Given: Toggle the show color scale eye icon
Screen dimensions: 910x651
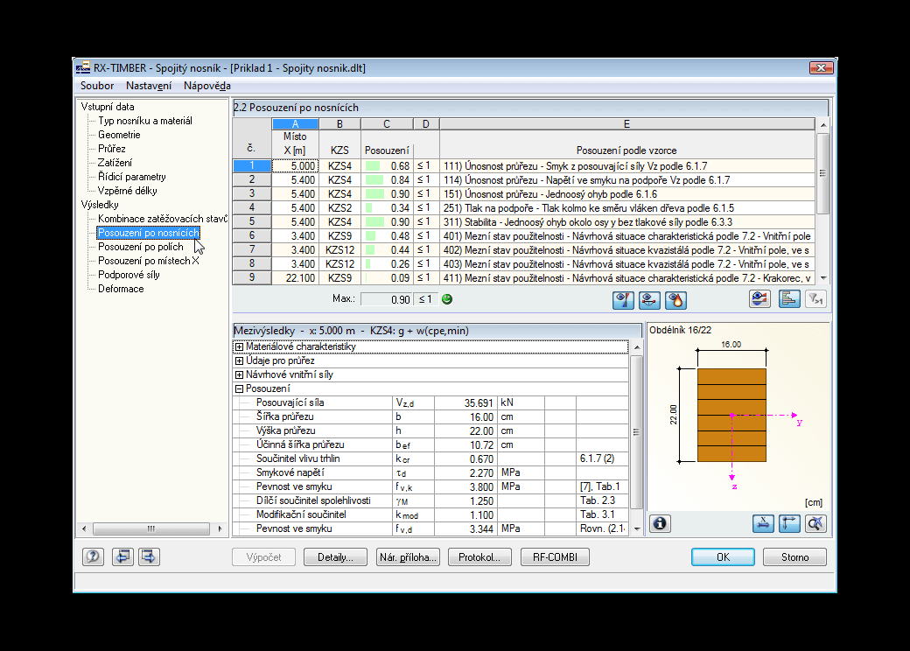Looking at the screenshot, I should tap(759, 299).
